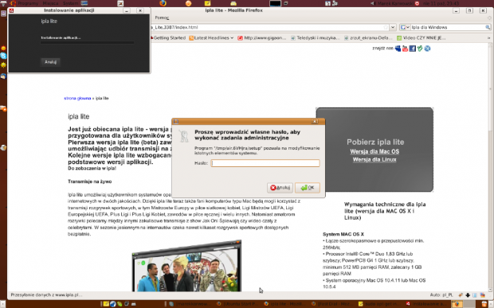Viewport: 494px width, 308px height.
Task: Click the 'strona główna' breadcrumb link
Action: tap(77, 98)
